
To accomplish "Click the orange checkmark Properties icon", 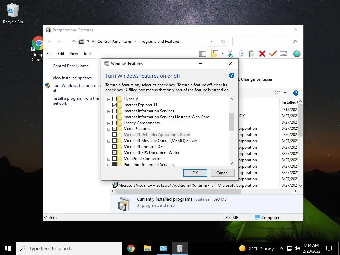I will click(x=273, y=53).
